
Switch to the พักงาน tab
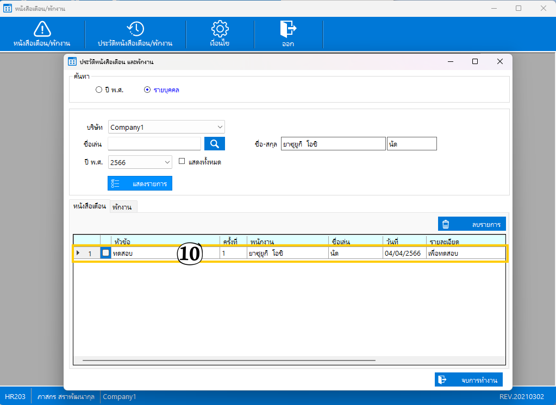pos(123,207)
